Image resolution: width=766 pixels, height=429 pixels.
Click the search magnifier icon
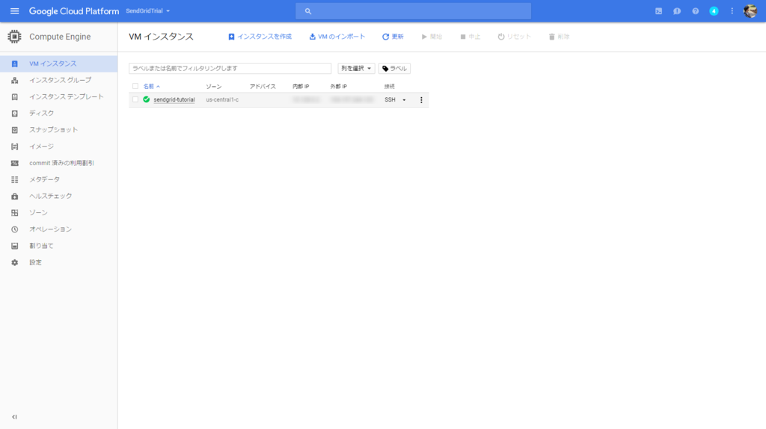307,11
